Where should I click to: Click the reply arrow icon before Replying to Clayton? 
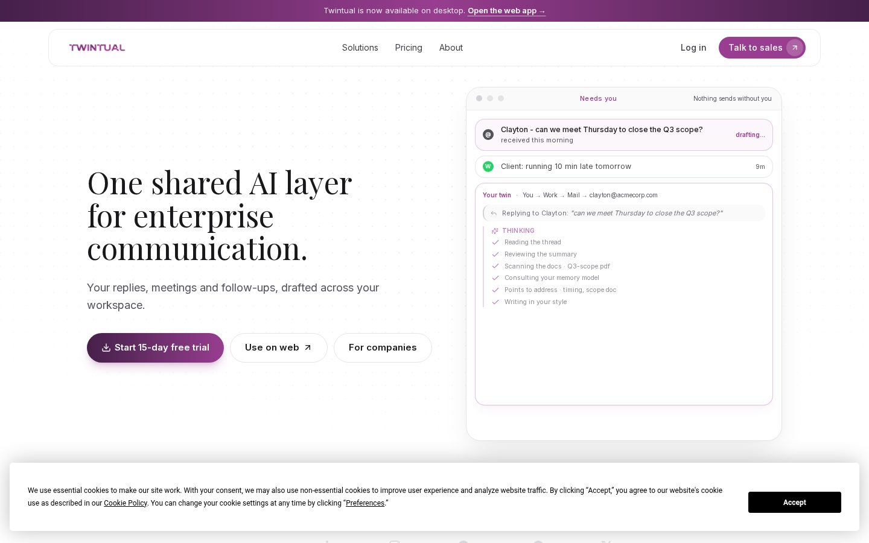point(494,213)
